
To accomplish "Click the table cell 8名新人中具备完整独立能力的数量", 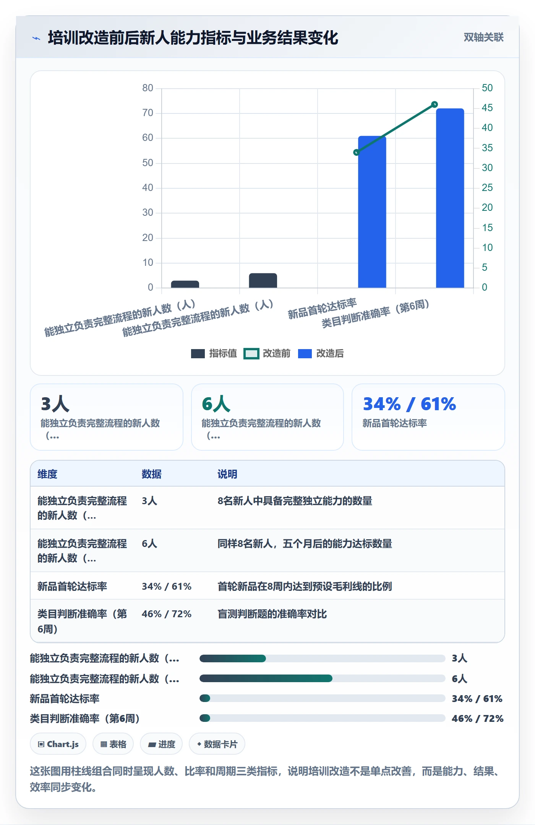I will [295, 501].
